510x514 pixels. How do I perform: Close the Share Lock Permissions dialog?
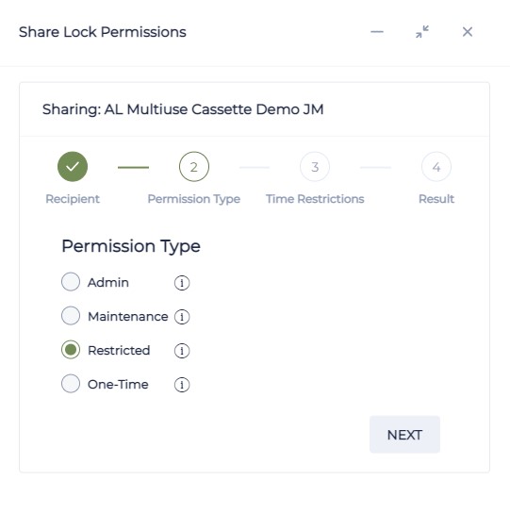coord(468,32)
